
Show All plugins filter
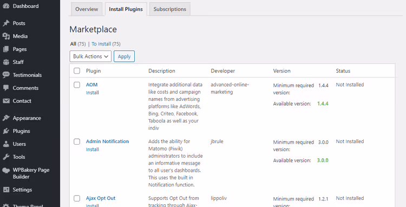pos(73,44)
